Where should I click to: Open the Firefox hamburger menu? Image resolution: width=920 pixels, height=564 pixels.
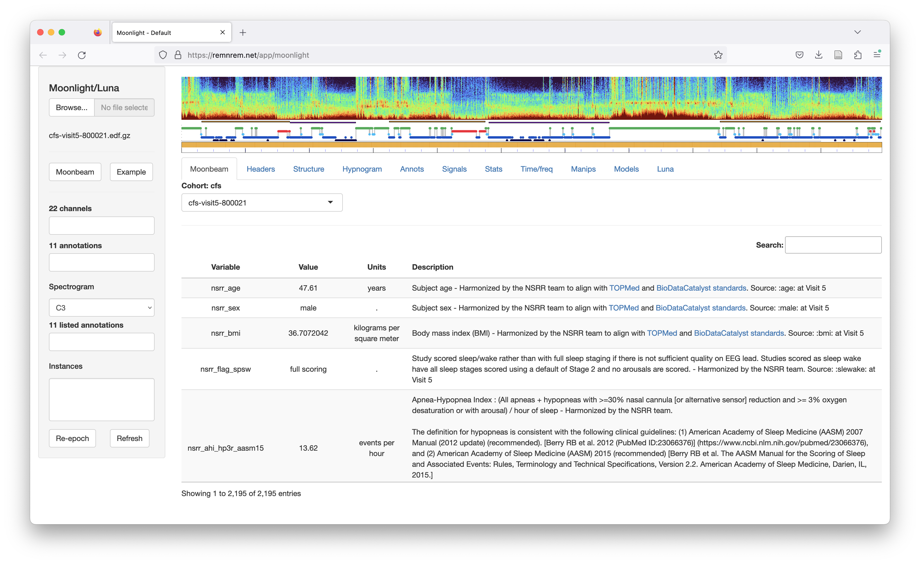point(877,55)
